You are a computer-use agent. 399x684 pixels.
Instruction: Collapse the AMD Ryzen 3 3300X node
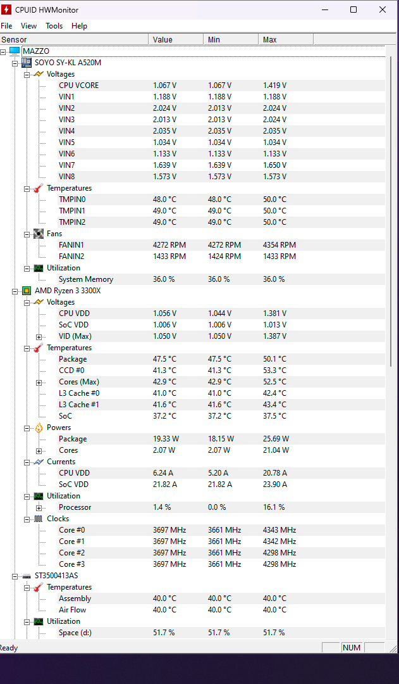tap(15, 291)
